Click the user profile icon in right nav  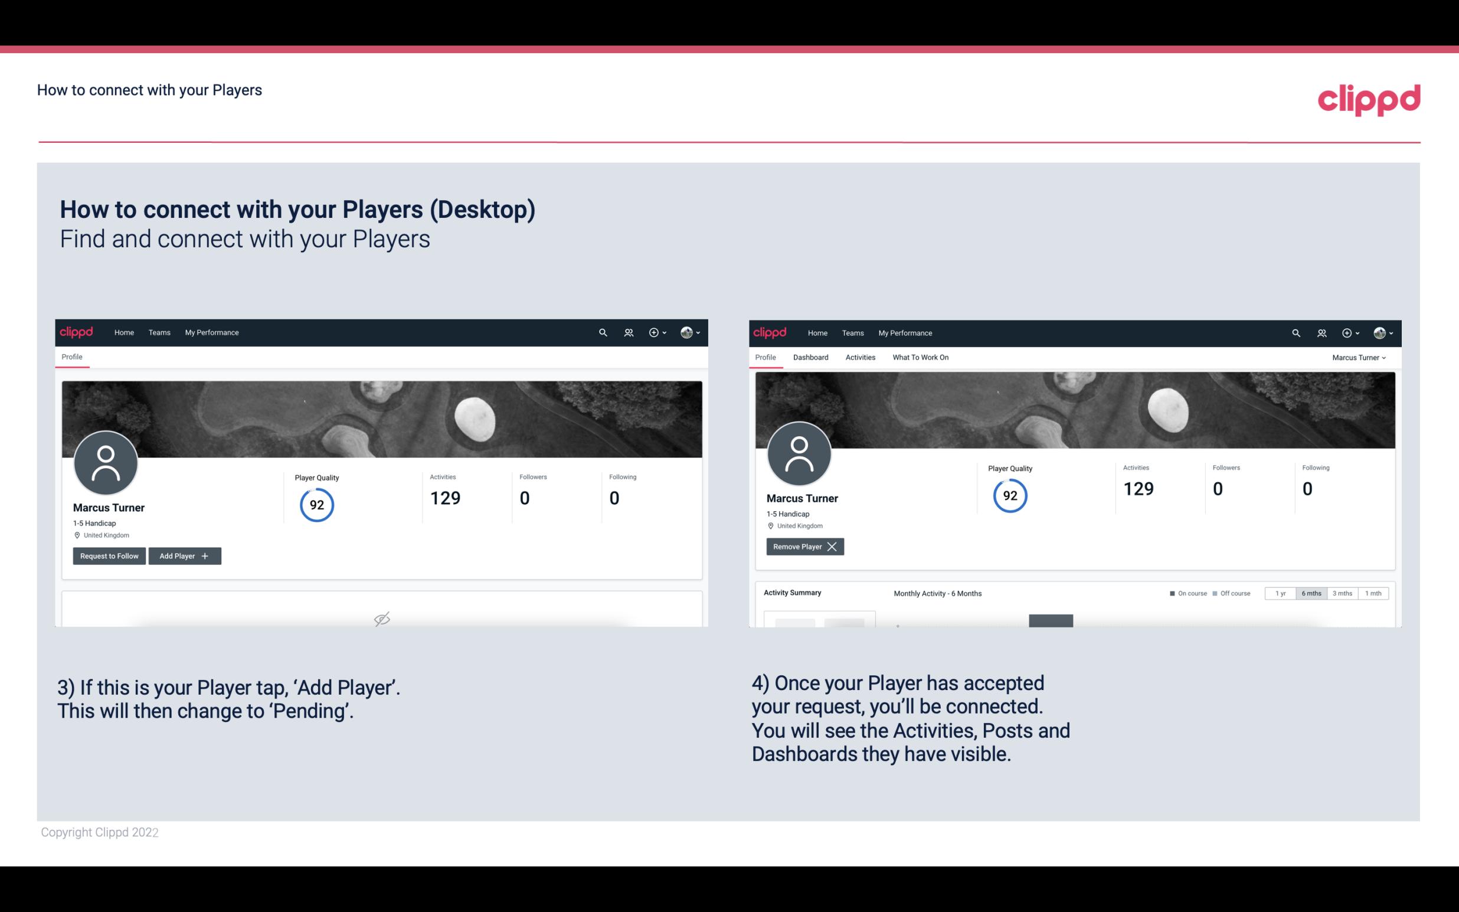click(1381, 332)
